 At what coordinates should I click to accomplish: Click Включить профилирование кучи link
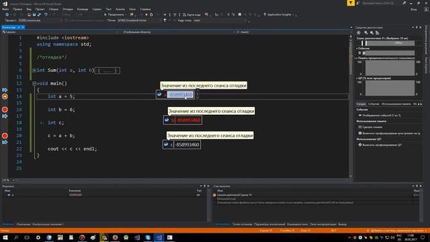[391, 133]
